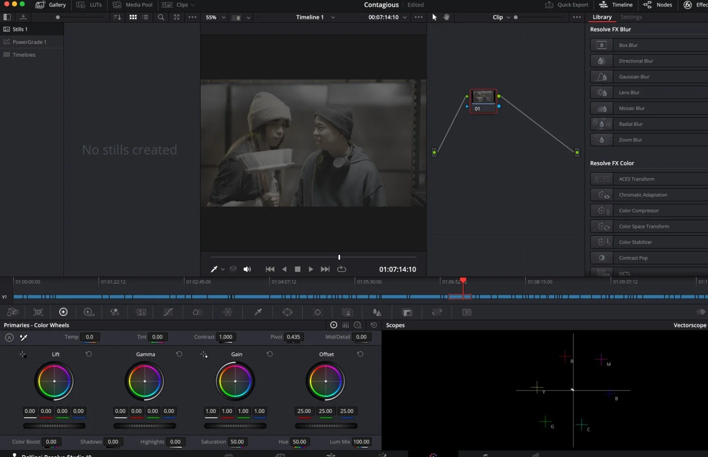The image size is (708, 457).
Task: Select the Gaussian Blur effect
Action: (649, 77)
